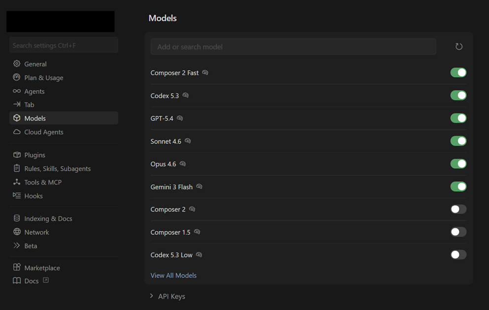Click the brain icon beside Composer 1.5
Image resolution: width=489 pixels, height=310 pixels.
coord(197,232)
